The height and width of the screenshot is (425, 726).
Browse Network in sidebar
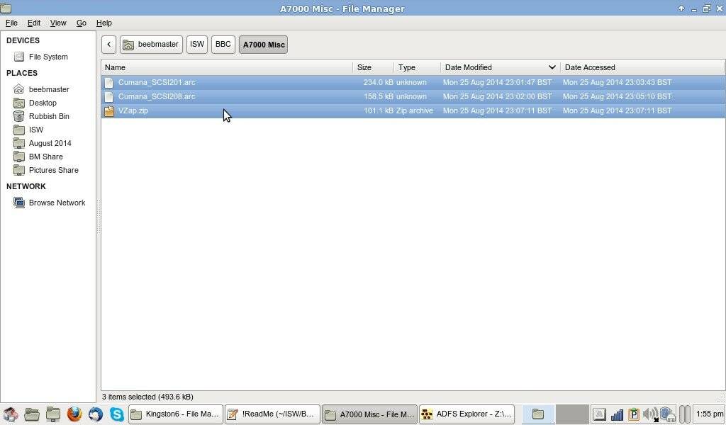[x=56, y=203]
